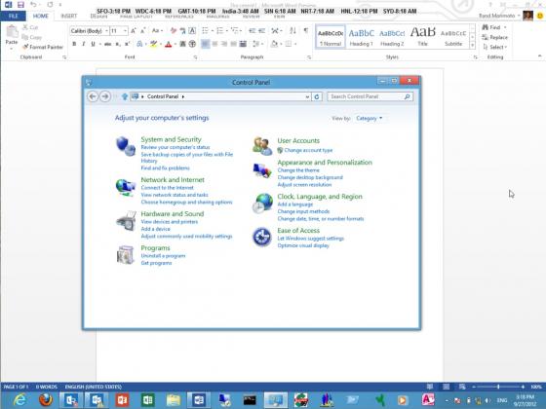546x409 pixels.
Task: Click the User Accounts people icon
Action: click(x=262, y=146)
